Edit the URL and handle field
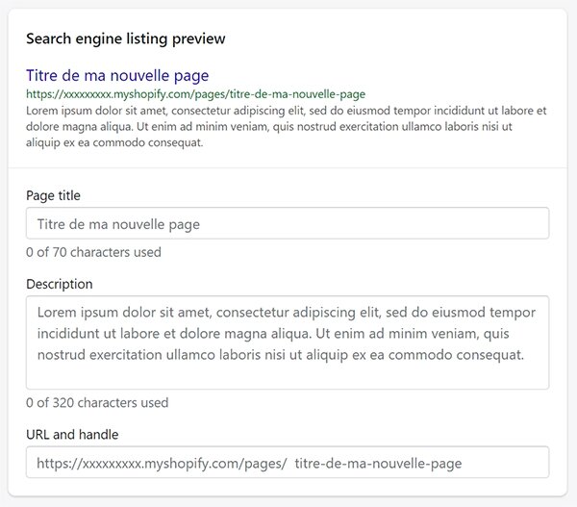577x507 pixels. (x=288, y=462)
